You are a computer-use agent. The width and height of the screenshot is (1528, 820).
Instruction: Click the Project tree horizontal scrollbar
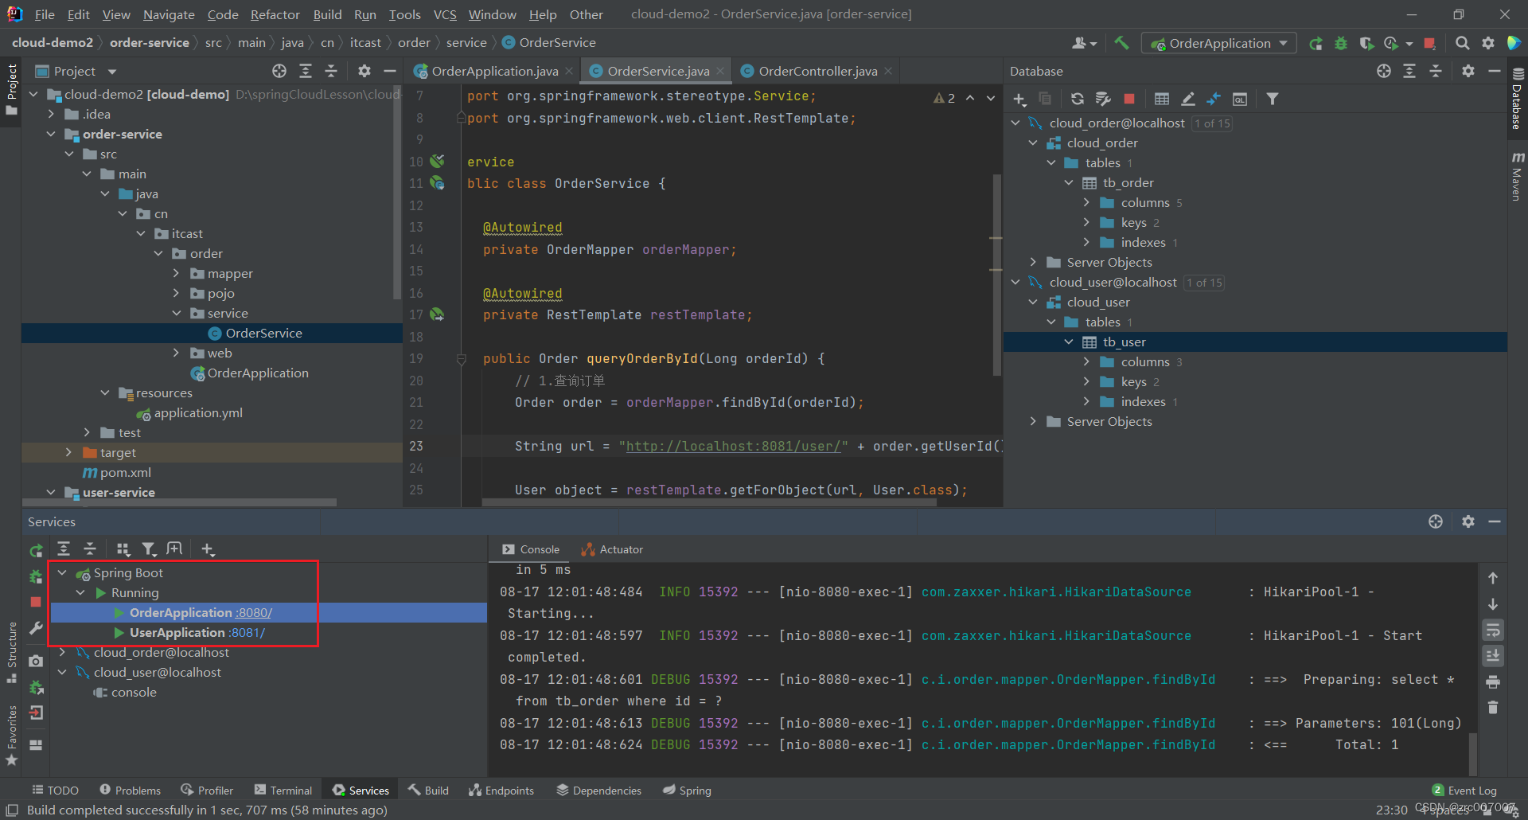point(179,502)
